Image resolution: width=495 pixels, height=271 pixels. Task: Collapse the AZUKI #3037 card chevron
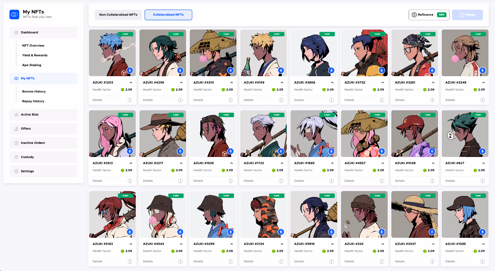pos(433,244)
